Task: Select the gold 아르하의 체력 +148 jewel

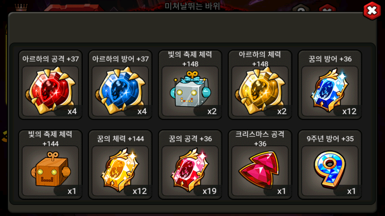Action: (x=260, y=91)
